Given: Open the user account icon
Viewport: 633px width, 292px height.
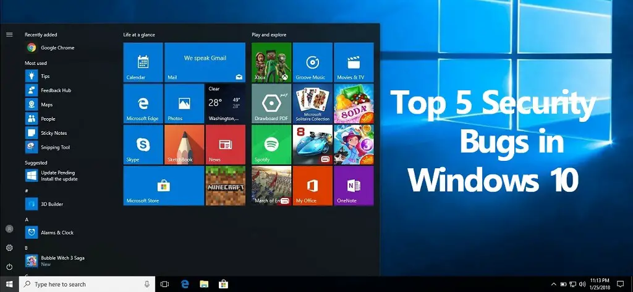Looking at the screenshot, I should point(9,229).
